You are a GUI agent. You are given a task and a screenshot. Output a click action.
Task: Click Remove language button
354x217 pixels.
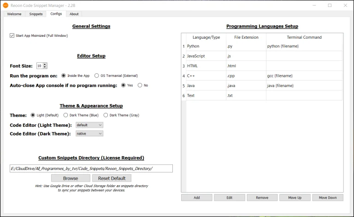(x=262, y=198)
